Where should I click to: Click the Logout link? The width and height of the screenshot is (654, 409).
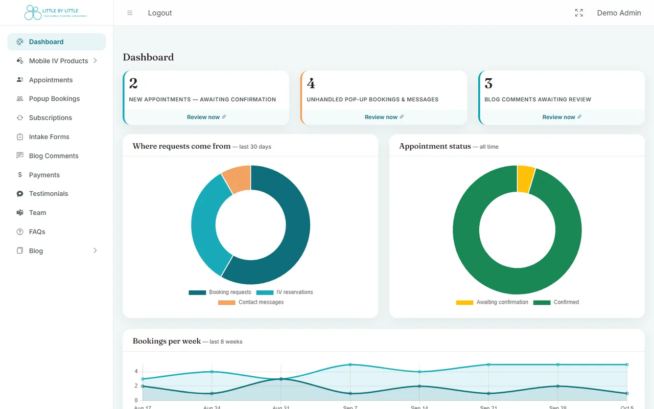coord(160,13)
